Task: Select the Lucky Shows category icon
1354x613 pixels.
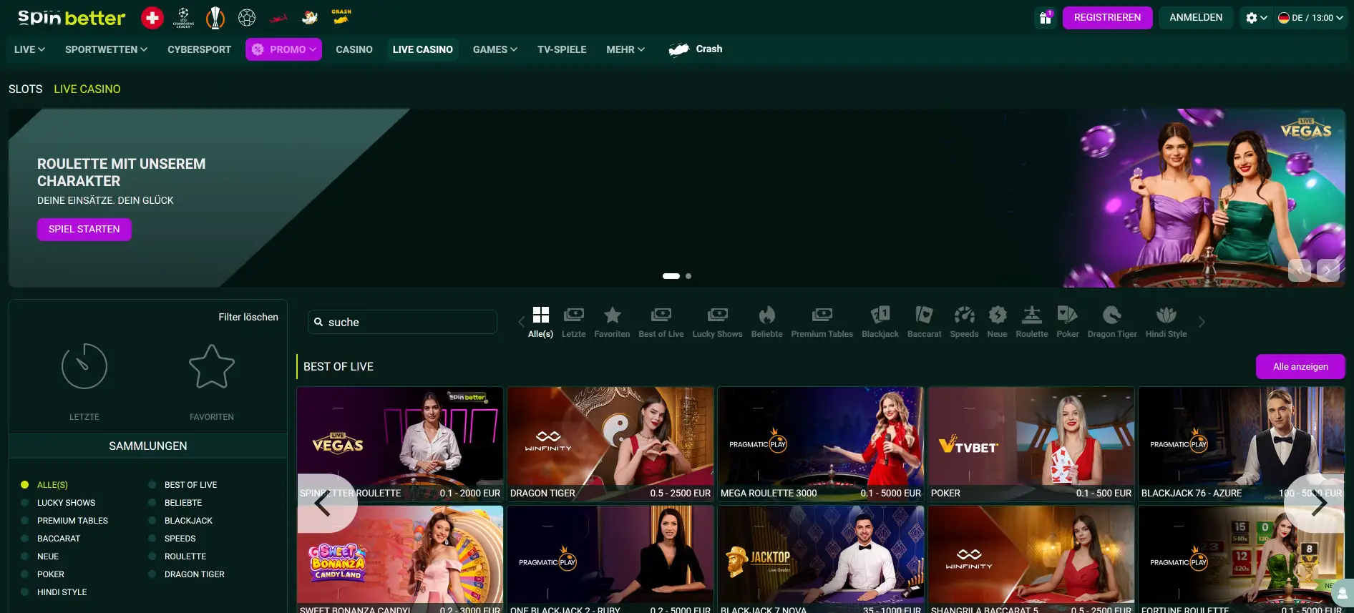Action: (718, 315)
